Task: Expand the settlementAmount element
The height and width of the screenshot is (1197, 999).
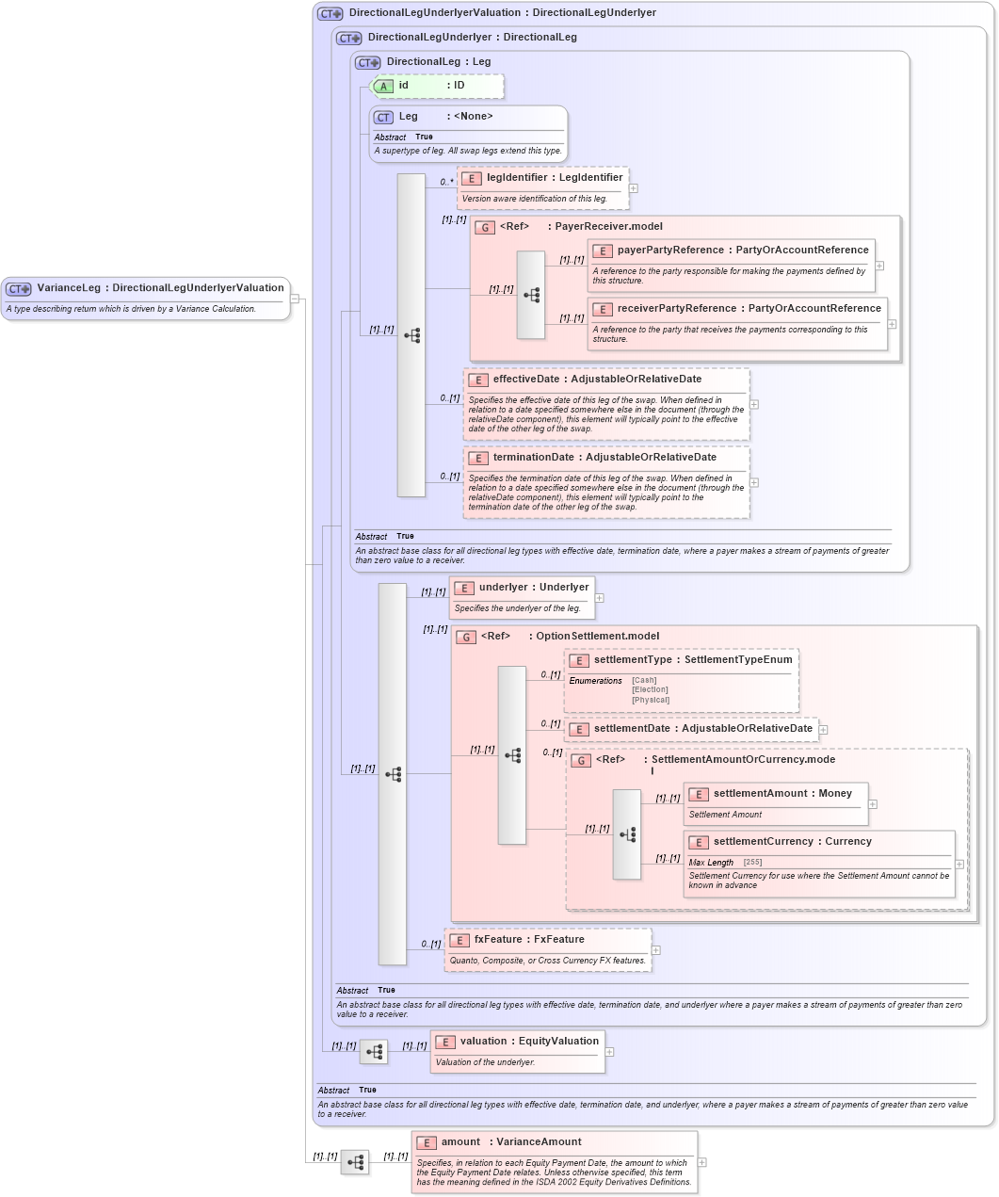Action: 873,804
